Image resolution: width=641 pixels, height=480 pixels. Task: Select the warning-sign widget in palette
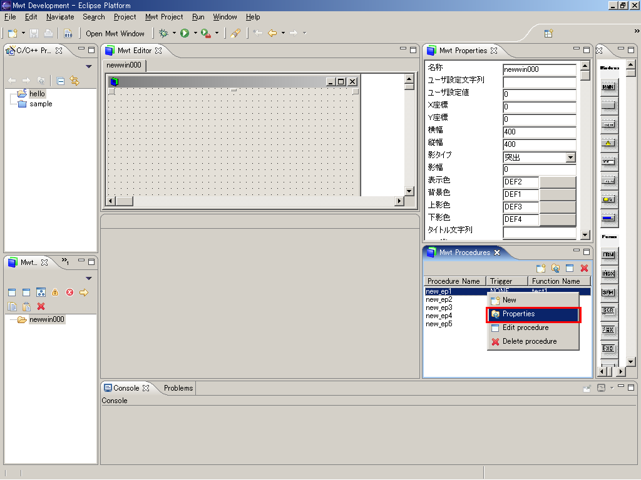point(608,143)
